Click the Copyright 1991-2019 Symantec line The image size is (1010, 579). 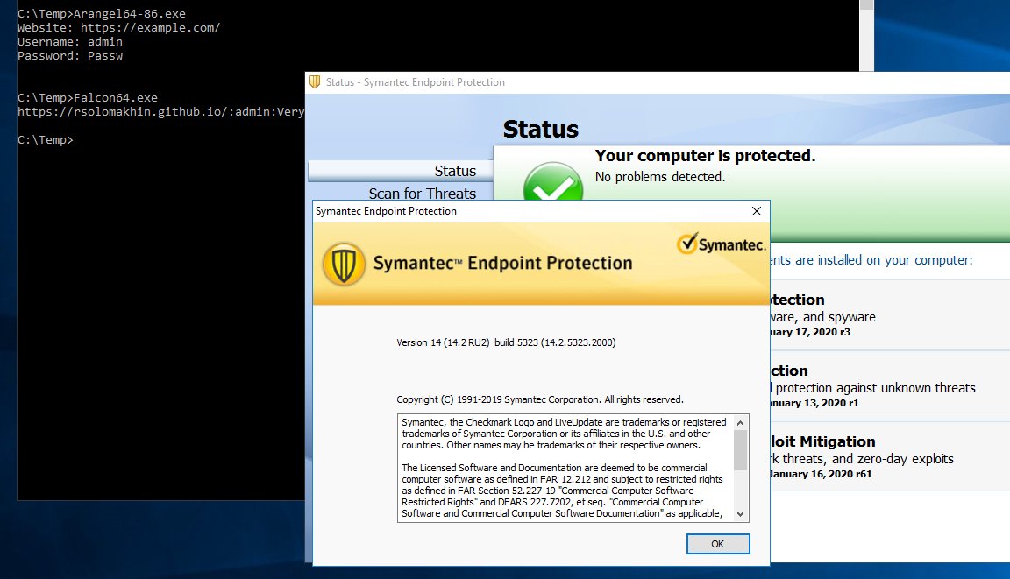click(540, 399)
